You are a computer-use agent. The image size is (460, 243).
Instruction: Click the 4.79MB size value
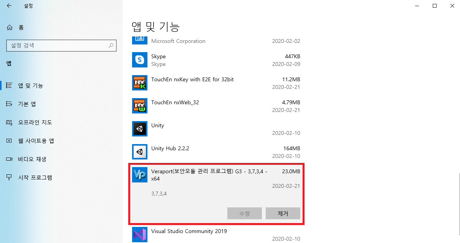(291, 102)
